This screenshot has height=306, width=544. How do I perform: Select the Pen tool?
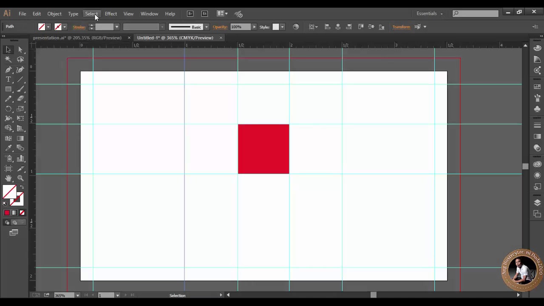(8, 70)
